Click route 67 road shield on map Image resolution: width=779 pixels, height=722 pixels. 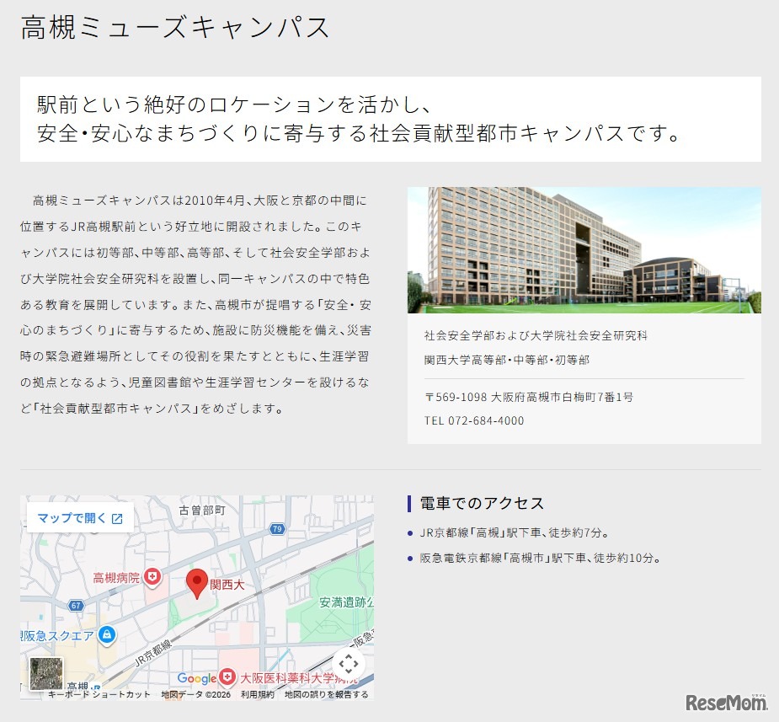click(76, 605)
